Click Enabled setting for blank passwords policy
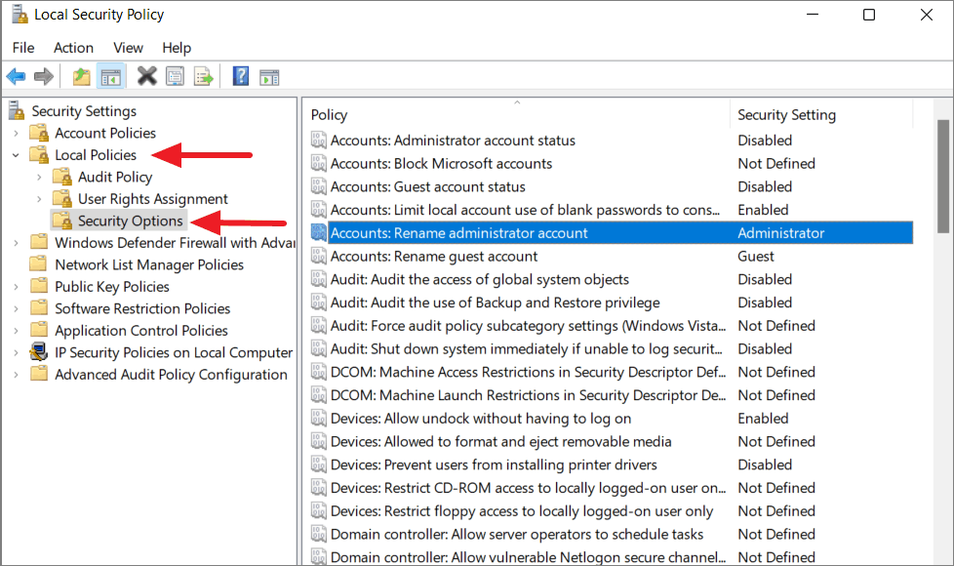Viewport: 954px width, 566px height. pos(763,210)
